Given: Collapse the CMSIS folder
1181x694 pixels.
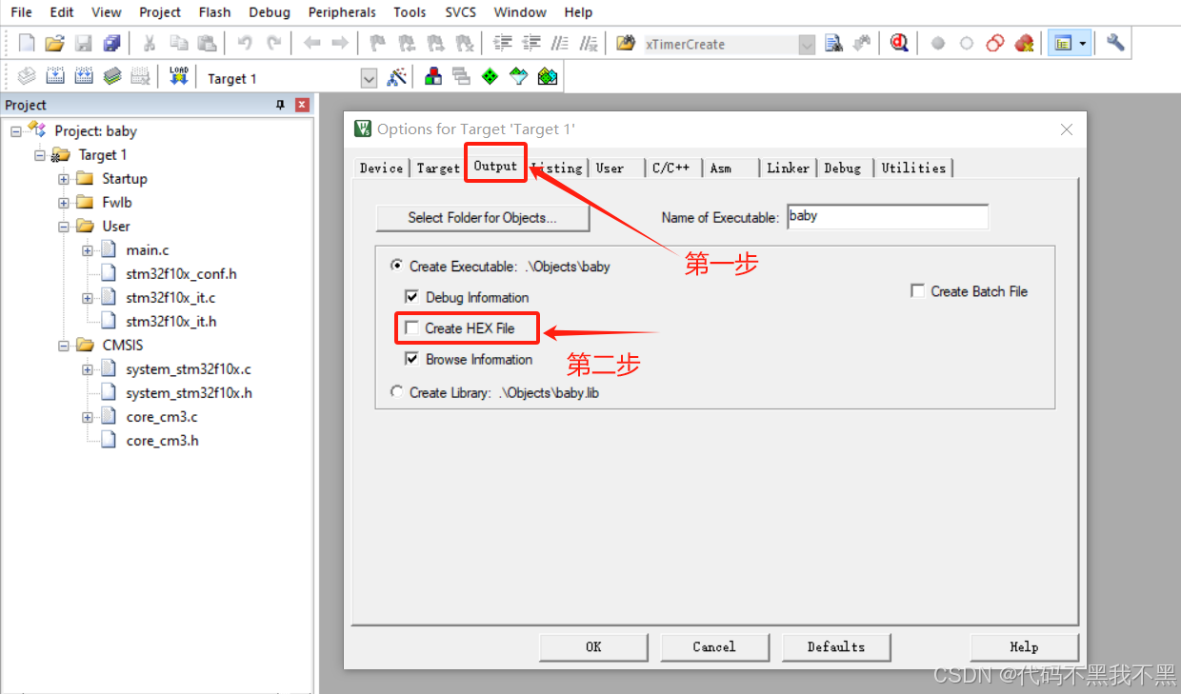Looking at the screenshot, I should (x=64, y=345).
